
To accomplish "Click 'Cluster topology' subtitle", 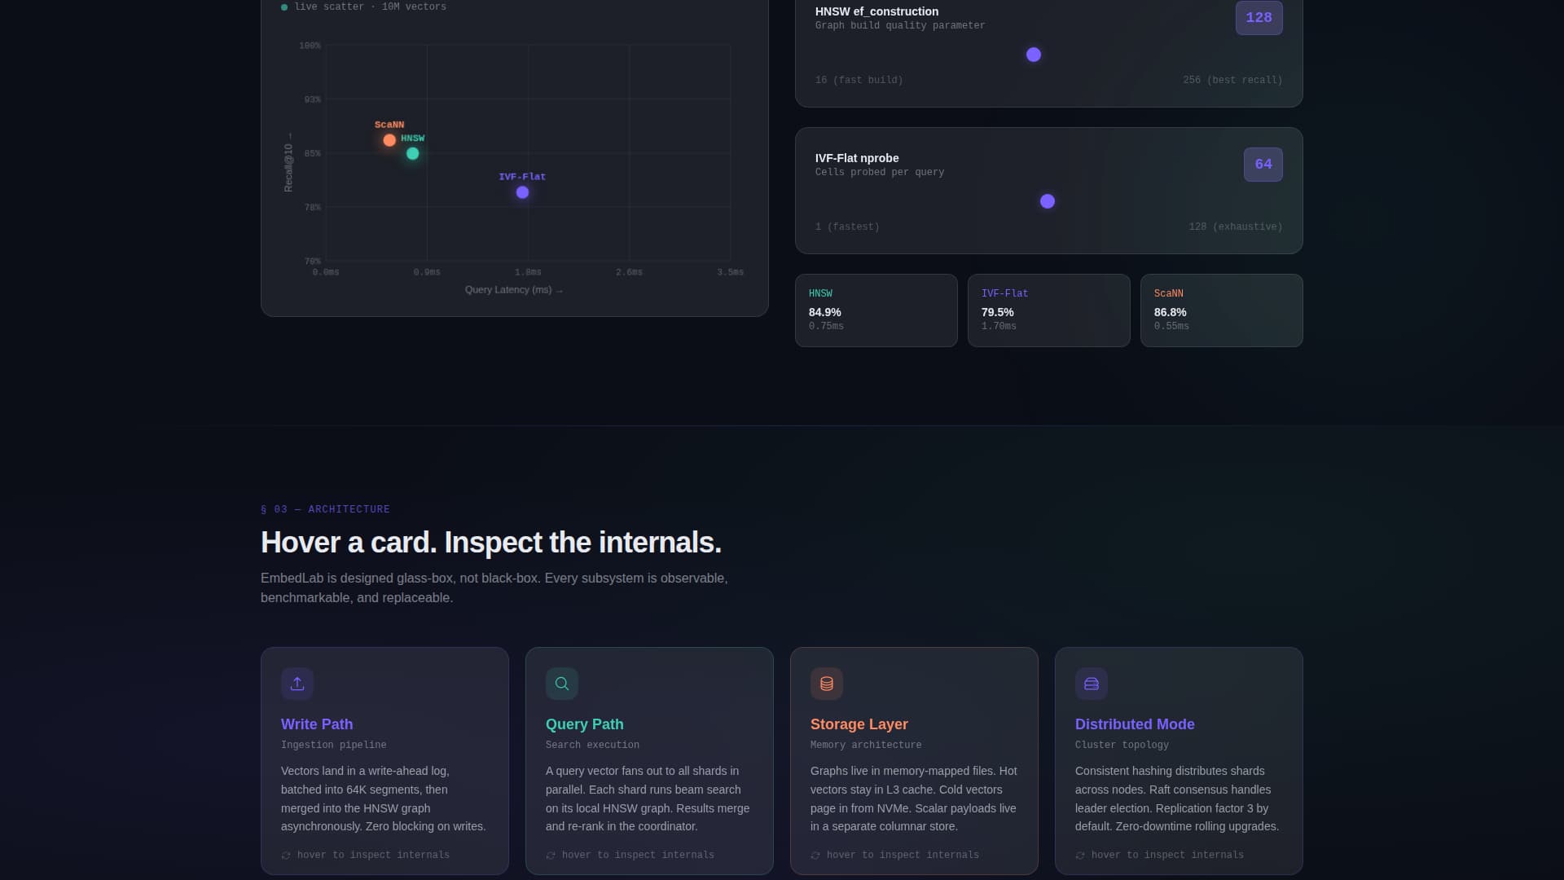I will click(1122, 745).
